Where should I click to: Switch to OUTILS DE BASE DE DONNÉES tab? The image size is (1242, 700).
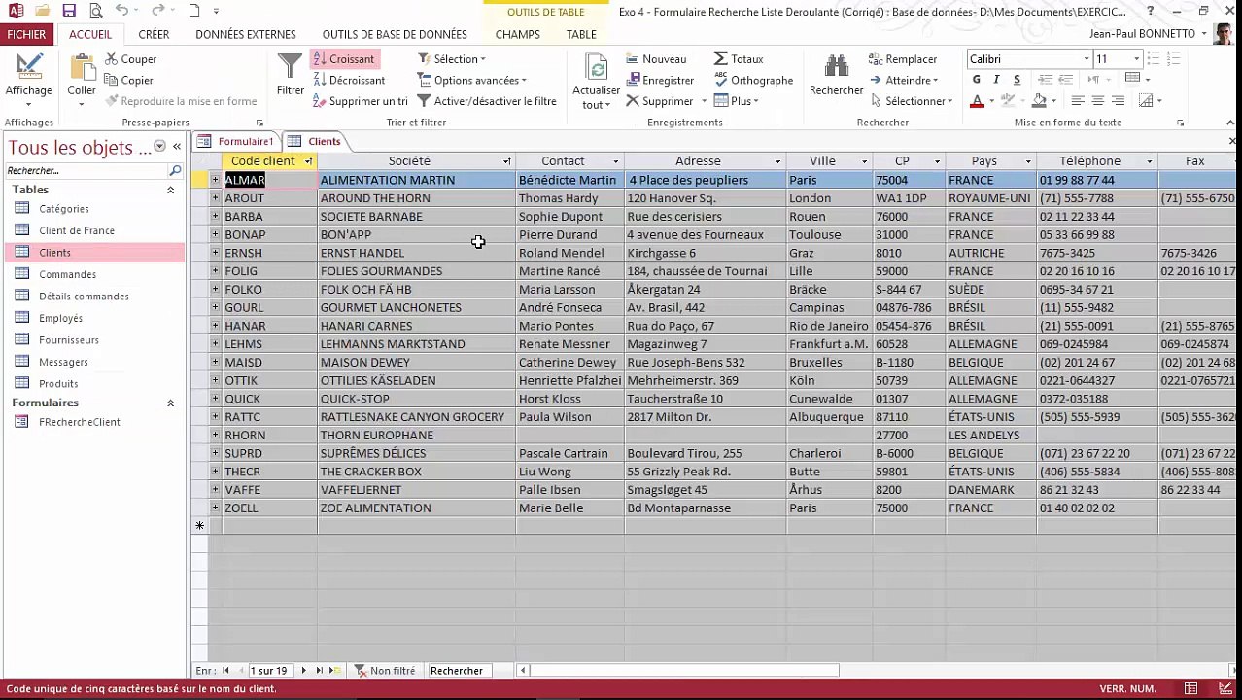[x=395, y=34]
